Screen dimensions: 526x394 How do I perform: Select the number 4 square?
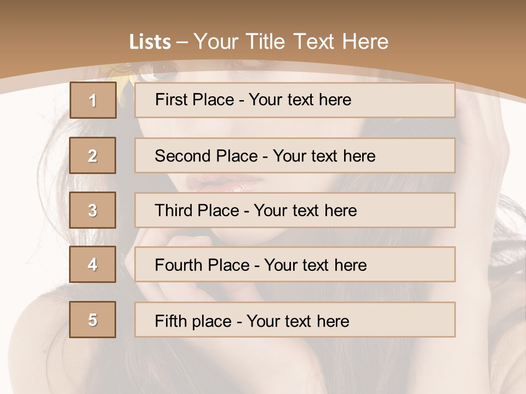coord(93,264)
